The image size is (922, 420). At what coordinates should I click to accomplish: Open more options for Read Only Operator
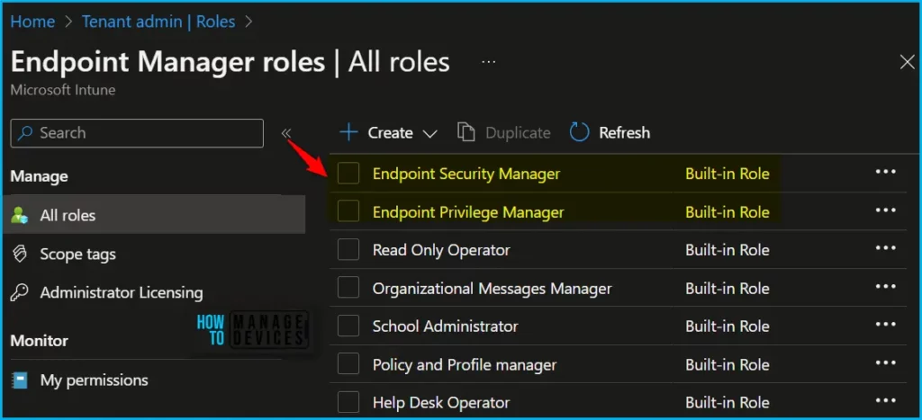pos(886,248)
